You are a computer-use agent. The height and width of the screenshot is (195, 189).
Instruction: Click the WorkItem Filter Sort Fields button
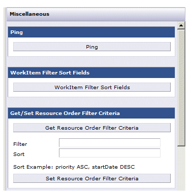click(x=92, y=87)
